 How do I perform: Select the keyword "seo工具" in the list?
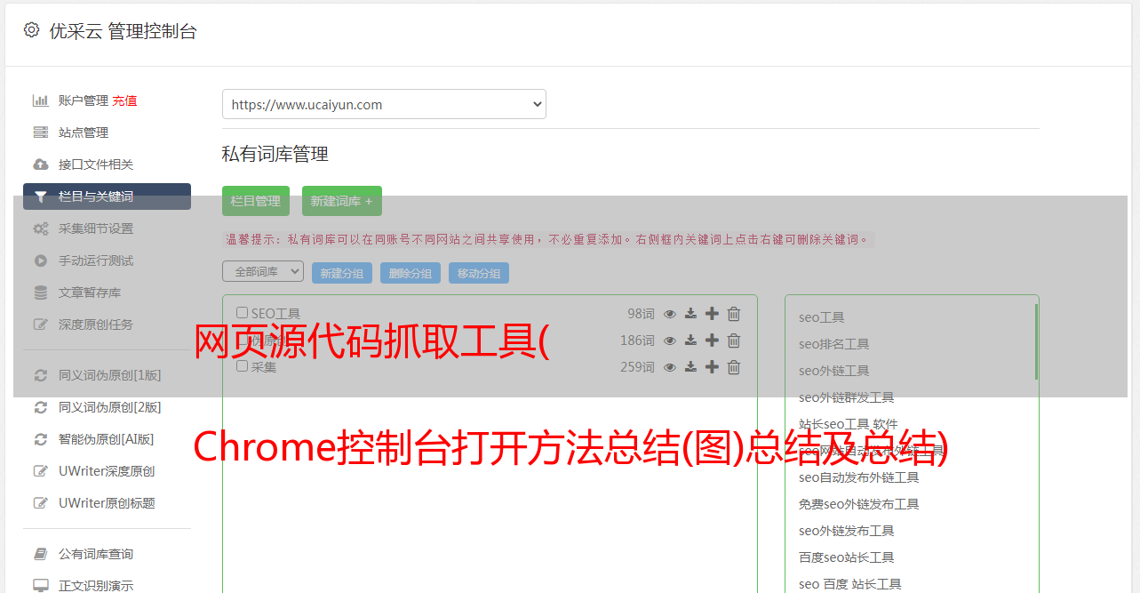pos(822,317)
